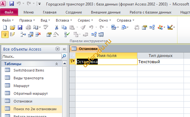Screen dimensions: 190x117
Task: Open the New Object dropdown arrow
Action: point(164,27)
